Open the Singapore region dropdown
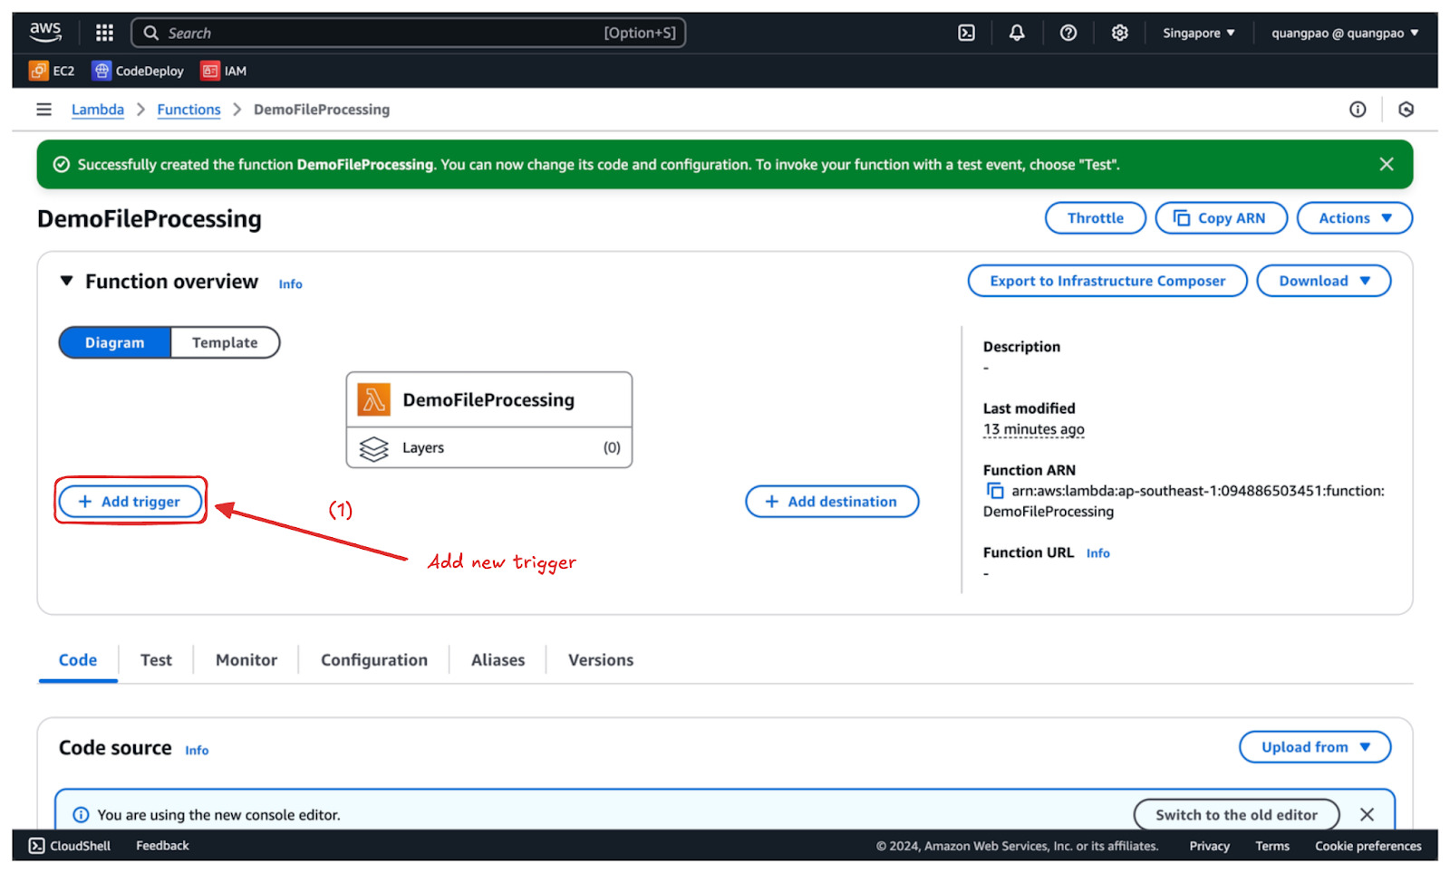The image size is (1450, 873). coord(1198,33)
